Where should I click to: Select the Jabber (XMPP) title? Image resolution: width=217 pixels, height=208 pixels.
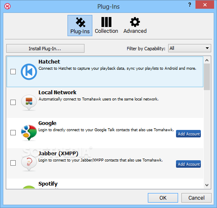[58, 154]
